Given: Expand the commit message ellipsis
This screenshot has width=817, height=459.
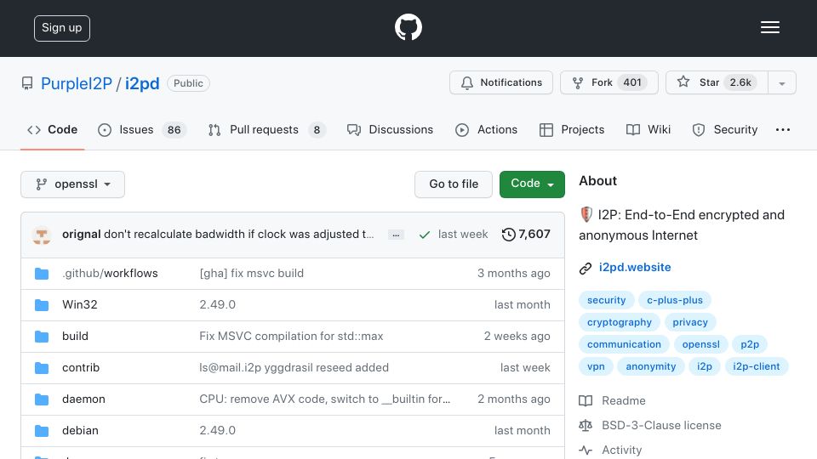Looking at the screenshot, I should [396, 235].
